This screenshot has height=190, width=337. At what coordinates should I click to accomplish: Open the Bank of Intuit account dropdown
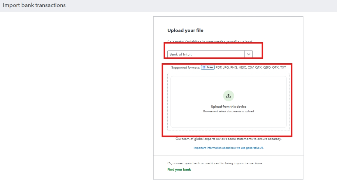pos(210,54)
